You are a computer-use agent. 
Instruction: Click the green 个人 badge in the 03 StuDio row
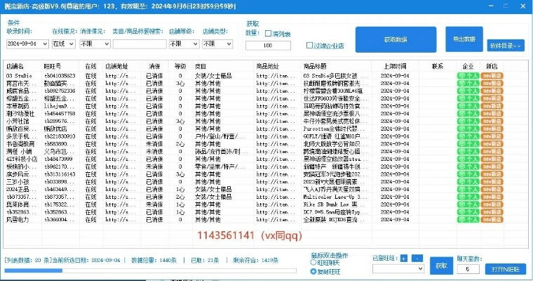468,76
